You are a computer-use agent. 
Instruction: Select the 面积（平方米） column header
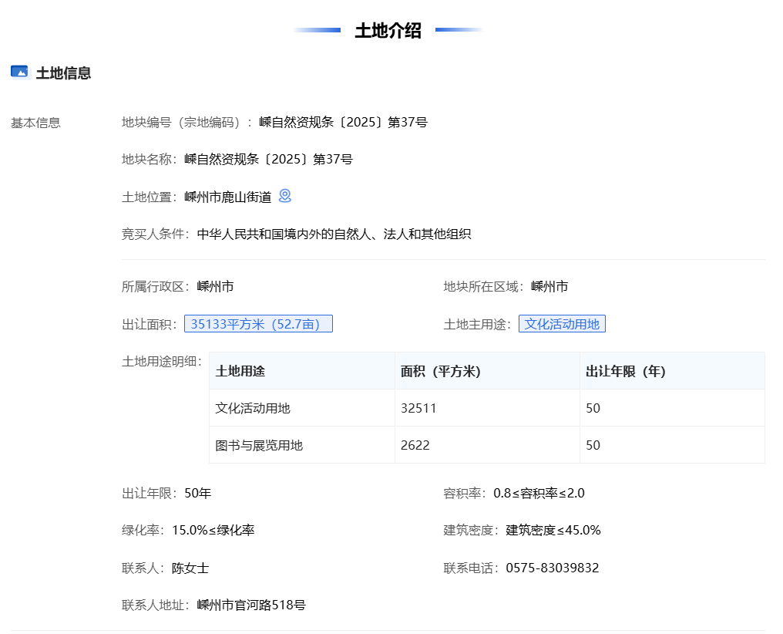coord(440,371)
